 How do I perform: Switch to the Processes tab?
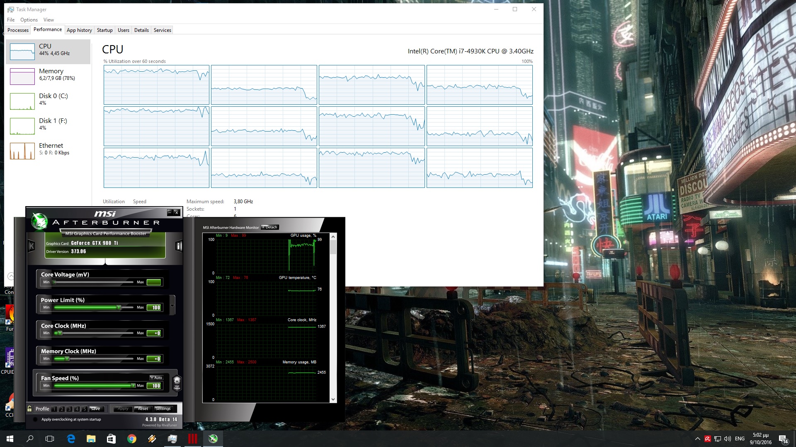[x=18, y=30]
